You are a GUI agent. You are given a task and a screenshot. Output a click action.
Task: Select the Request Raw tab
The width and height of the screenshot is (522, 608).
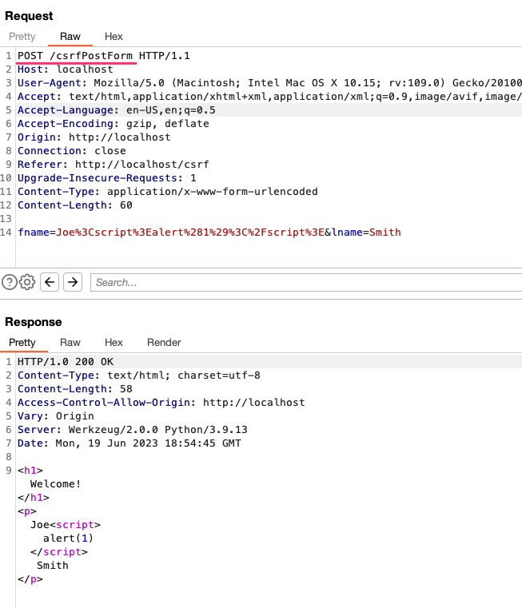(x=70, y=37)
